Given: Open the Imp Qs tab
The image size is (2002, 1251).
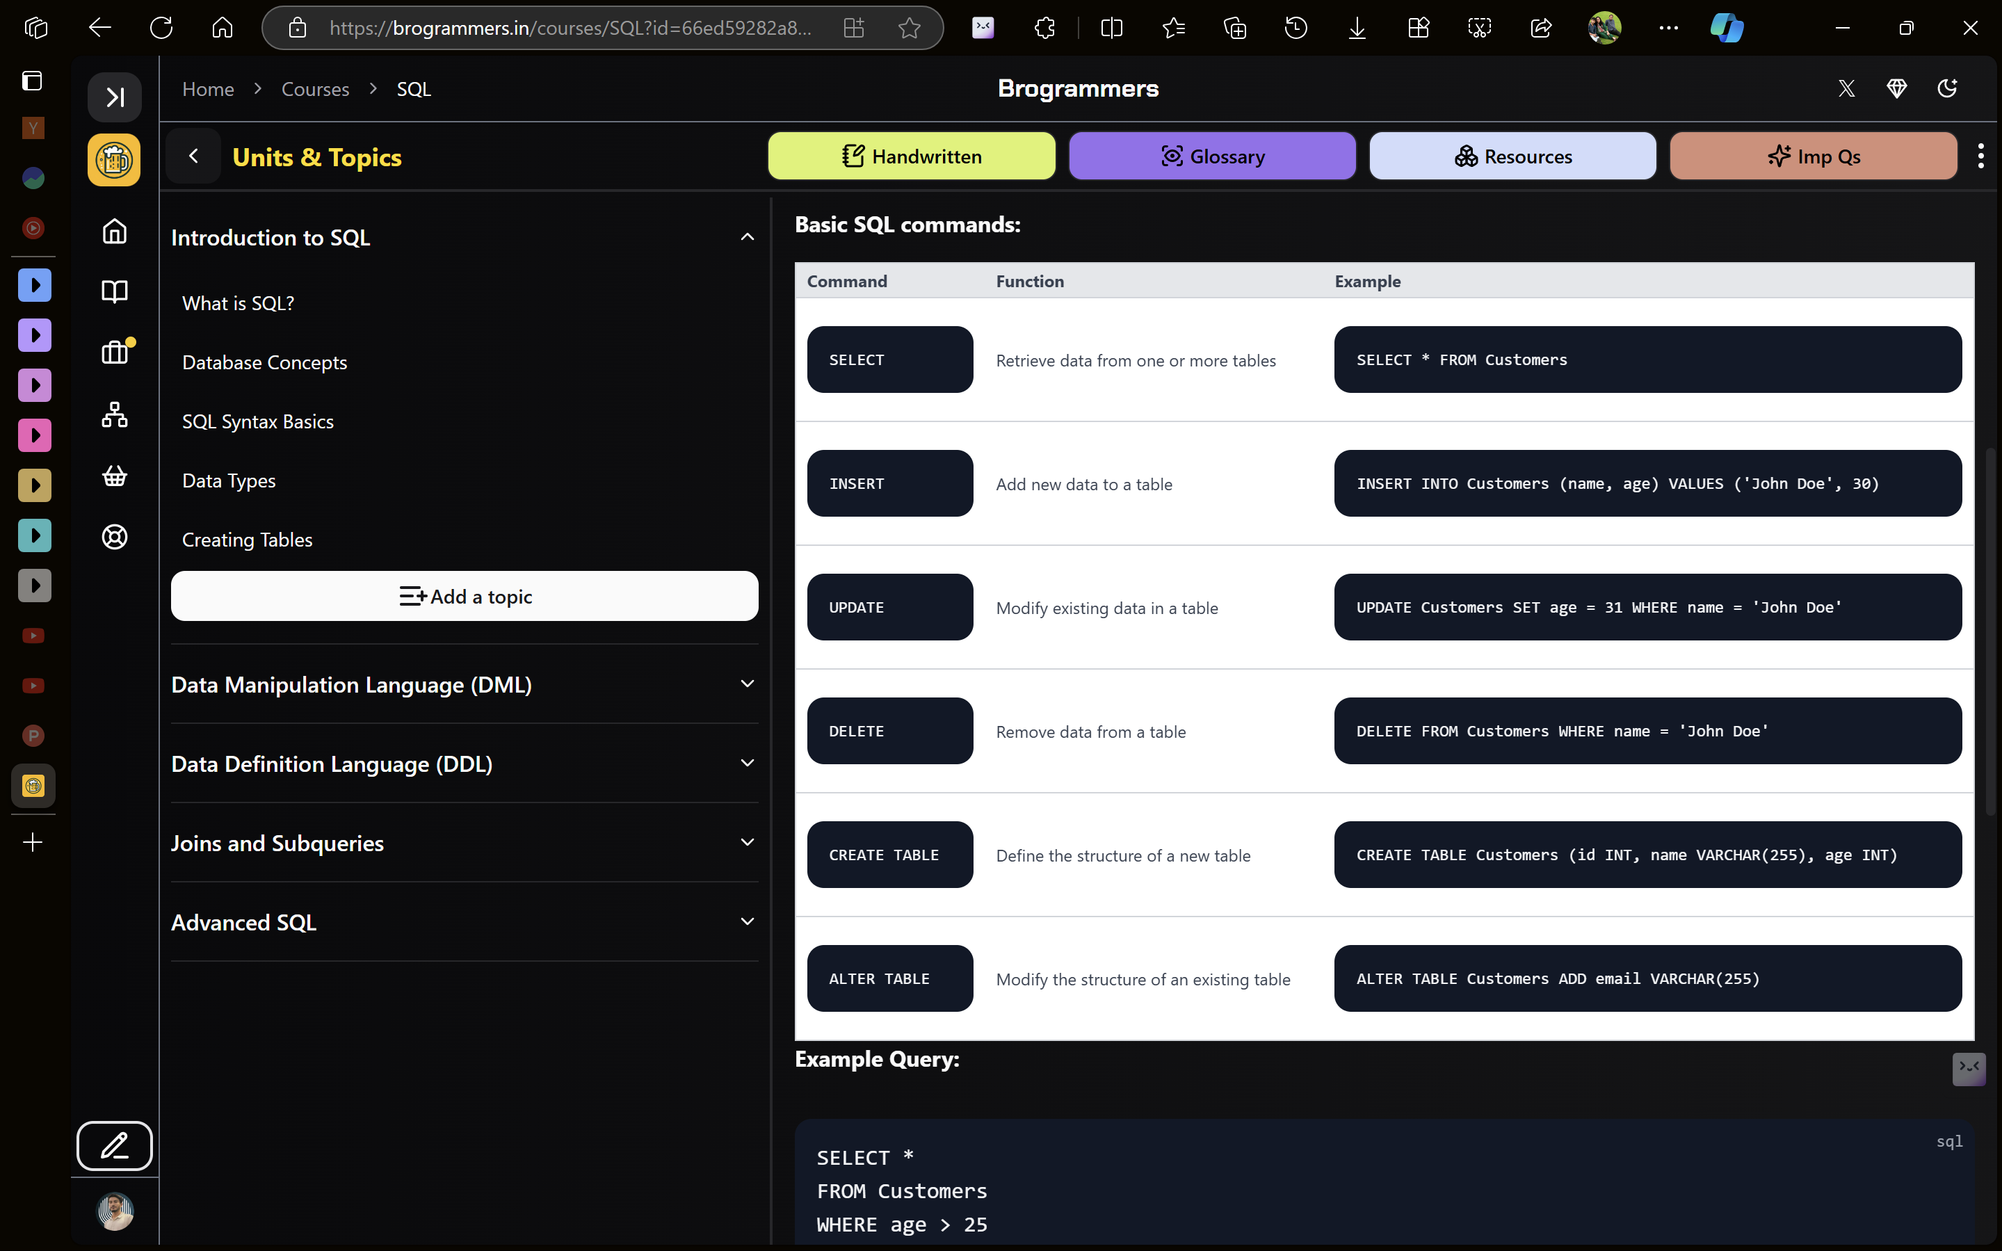Looking at the screenshot, I should (x=1814, y=156).
